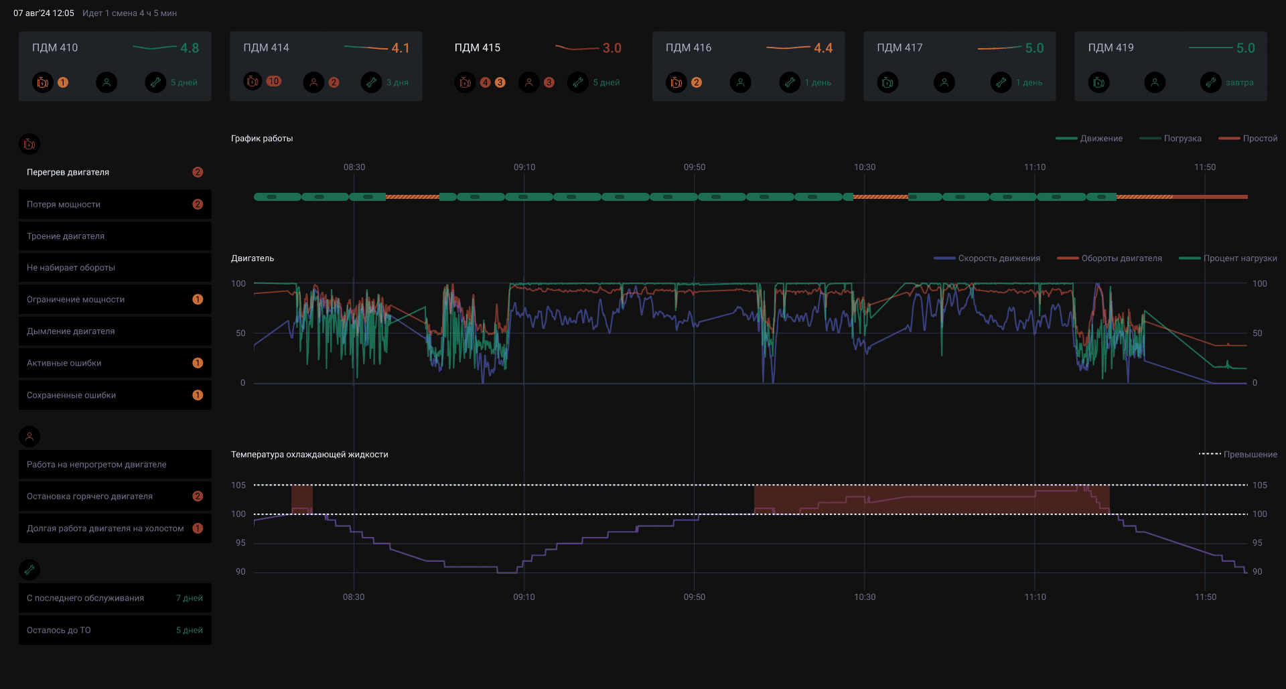Viewport: 1286px width, 689px height.
Task: Click the maintenance wrench icon in left sidebar
Action: 29,570
